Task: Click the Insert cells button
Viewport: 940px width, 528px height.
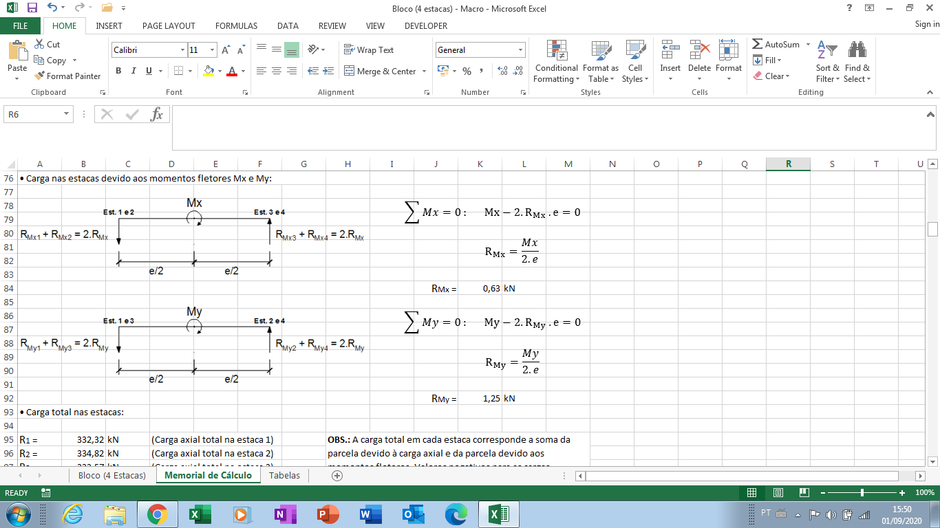Action: coord(670,62)
